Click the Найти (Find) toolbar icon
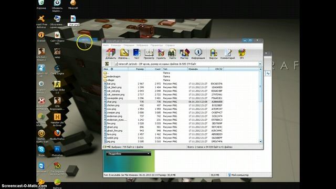336x189 pixels. (x=172, y=54)
